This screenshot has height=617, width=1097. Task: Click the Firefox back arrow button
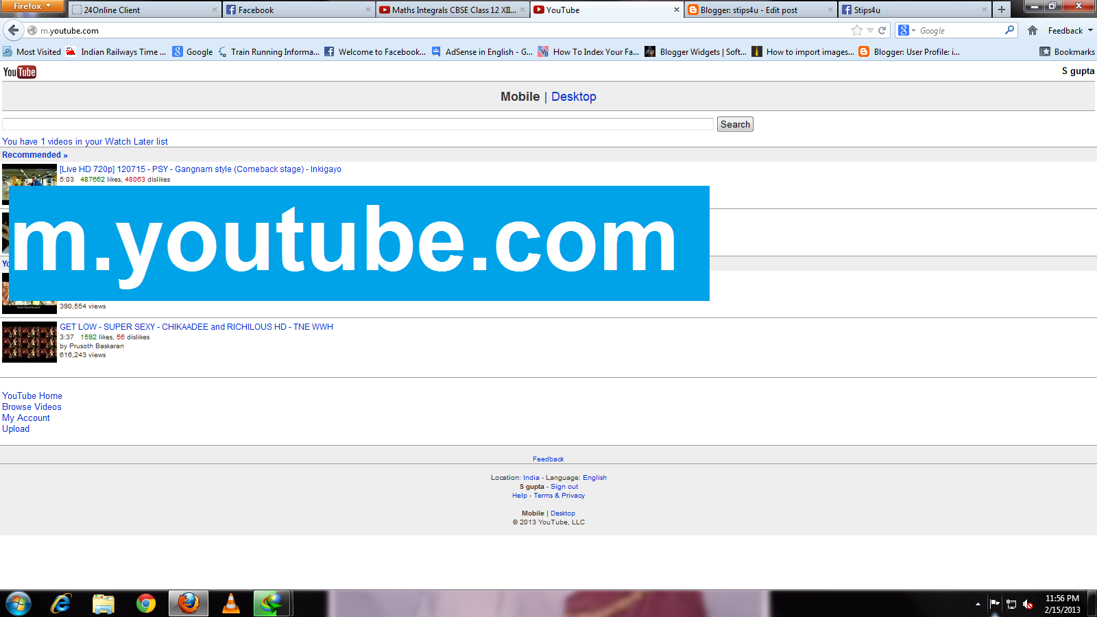[13, 30]
